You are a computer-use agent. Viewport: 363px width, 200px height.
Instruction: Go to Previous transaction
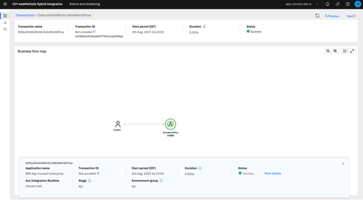tap(332, 16)
